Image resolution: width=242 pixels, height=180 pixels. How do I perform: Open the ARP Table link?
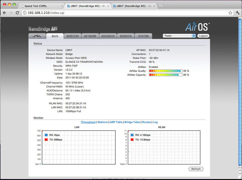pos(116,122)
